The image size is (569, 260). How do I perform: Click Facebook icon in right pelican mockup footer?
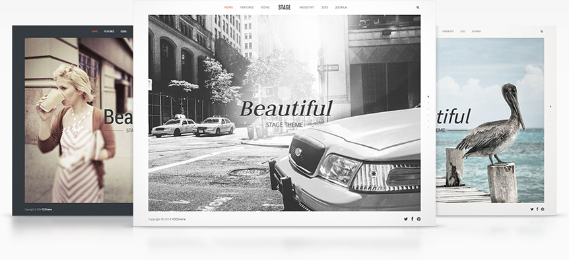(537, 209)
